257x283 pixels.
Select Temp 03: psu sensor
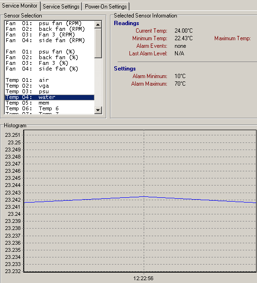point(49,91)
